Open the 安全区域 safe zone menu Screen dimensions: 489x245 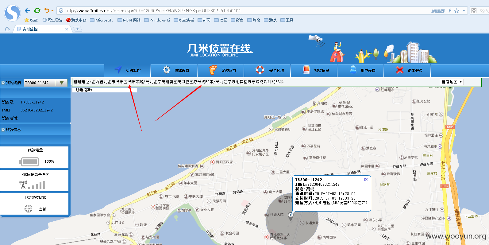click(x=268, y=70)
